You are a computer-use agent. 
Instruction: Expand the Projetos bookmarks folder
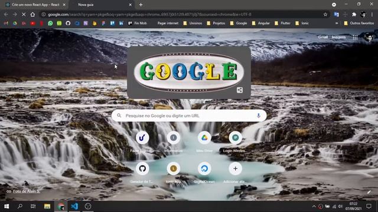tap(216, 24)
